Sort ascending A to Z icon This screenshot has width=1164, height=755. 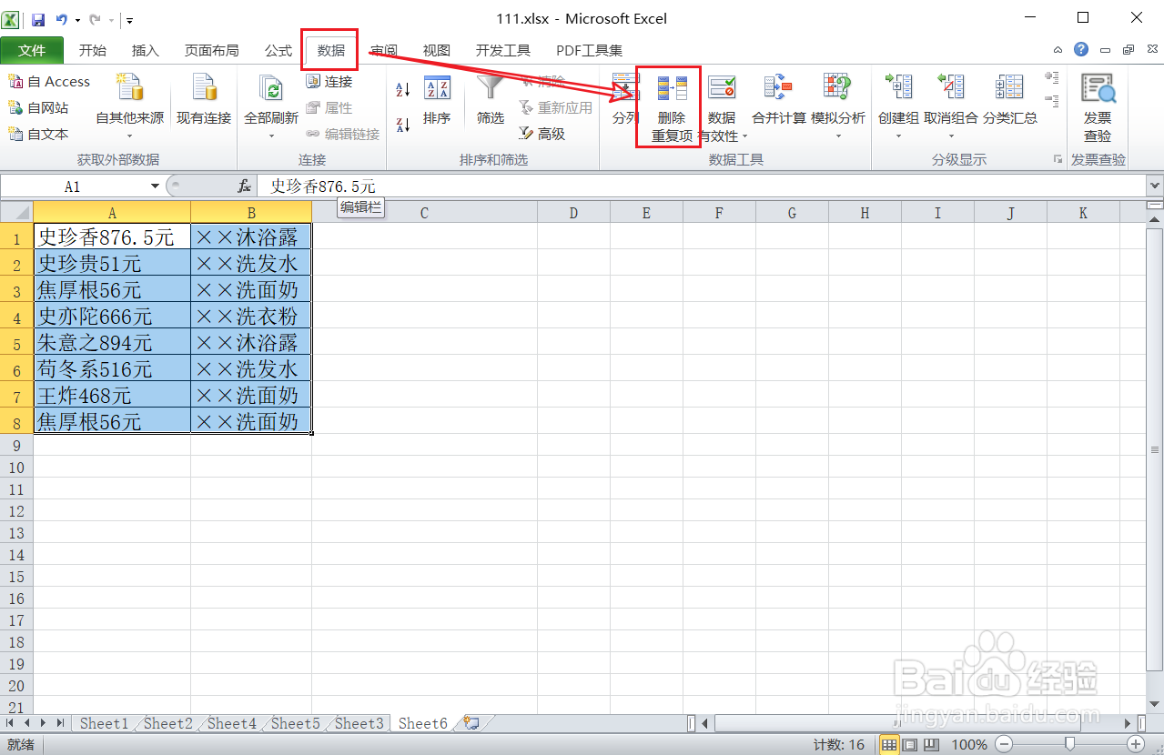[x=403, y=89]
